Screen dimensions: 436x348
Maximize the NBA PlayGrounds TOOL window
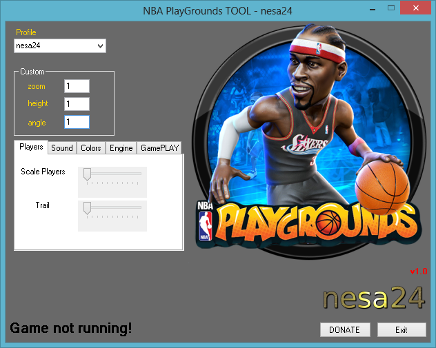tap(391, 8)
